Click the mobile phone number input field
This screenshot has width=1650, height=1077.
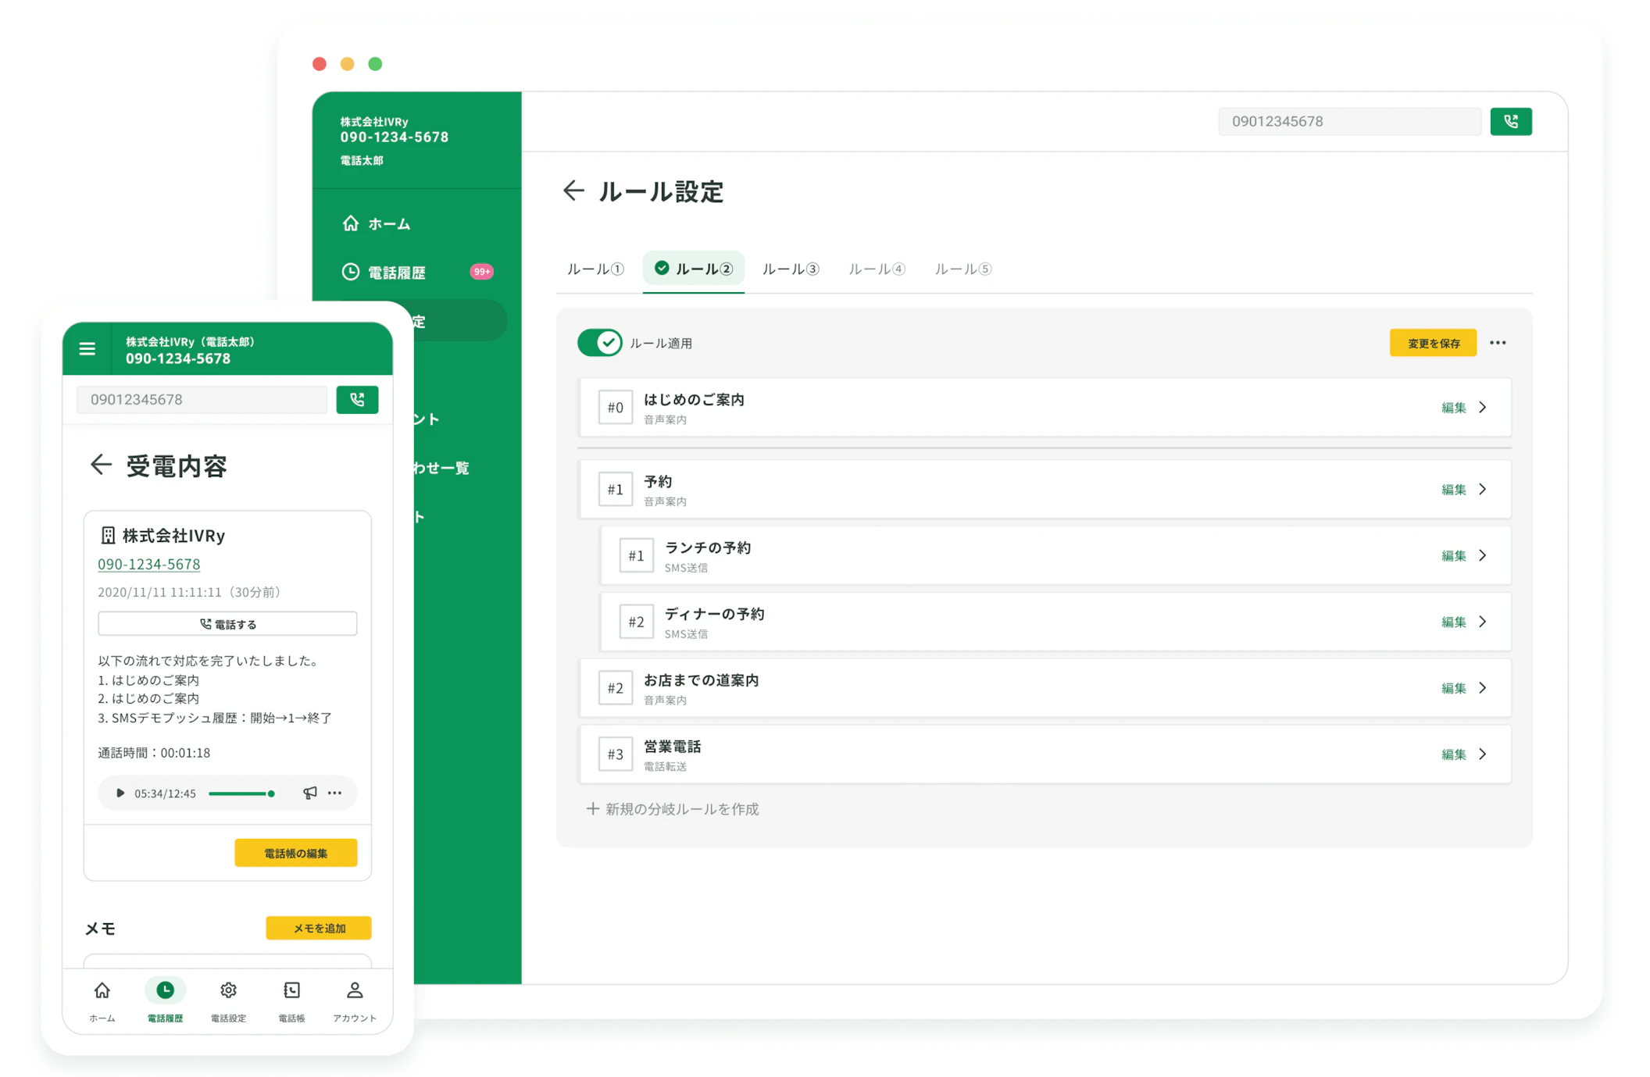202,400
